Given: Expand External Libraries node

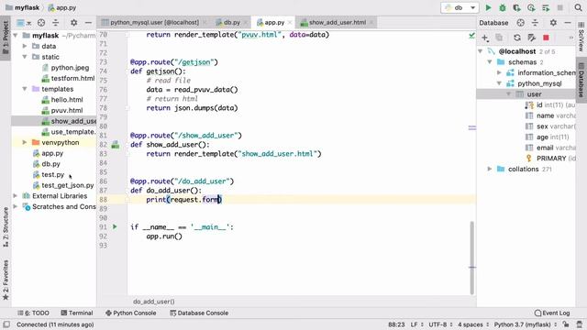Looking at the screenshot, I should 16,196.
